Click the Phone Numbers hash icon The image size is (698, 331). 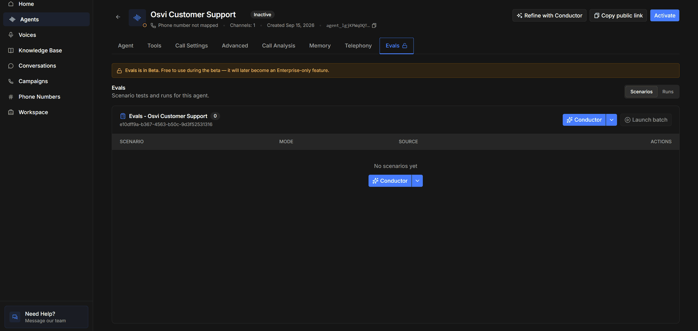tap(11, 97)
